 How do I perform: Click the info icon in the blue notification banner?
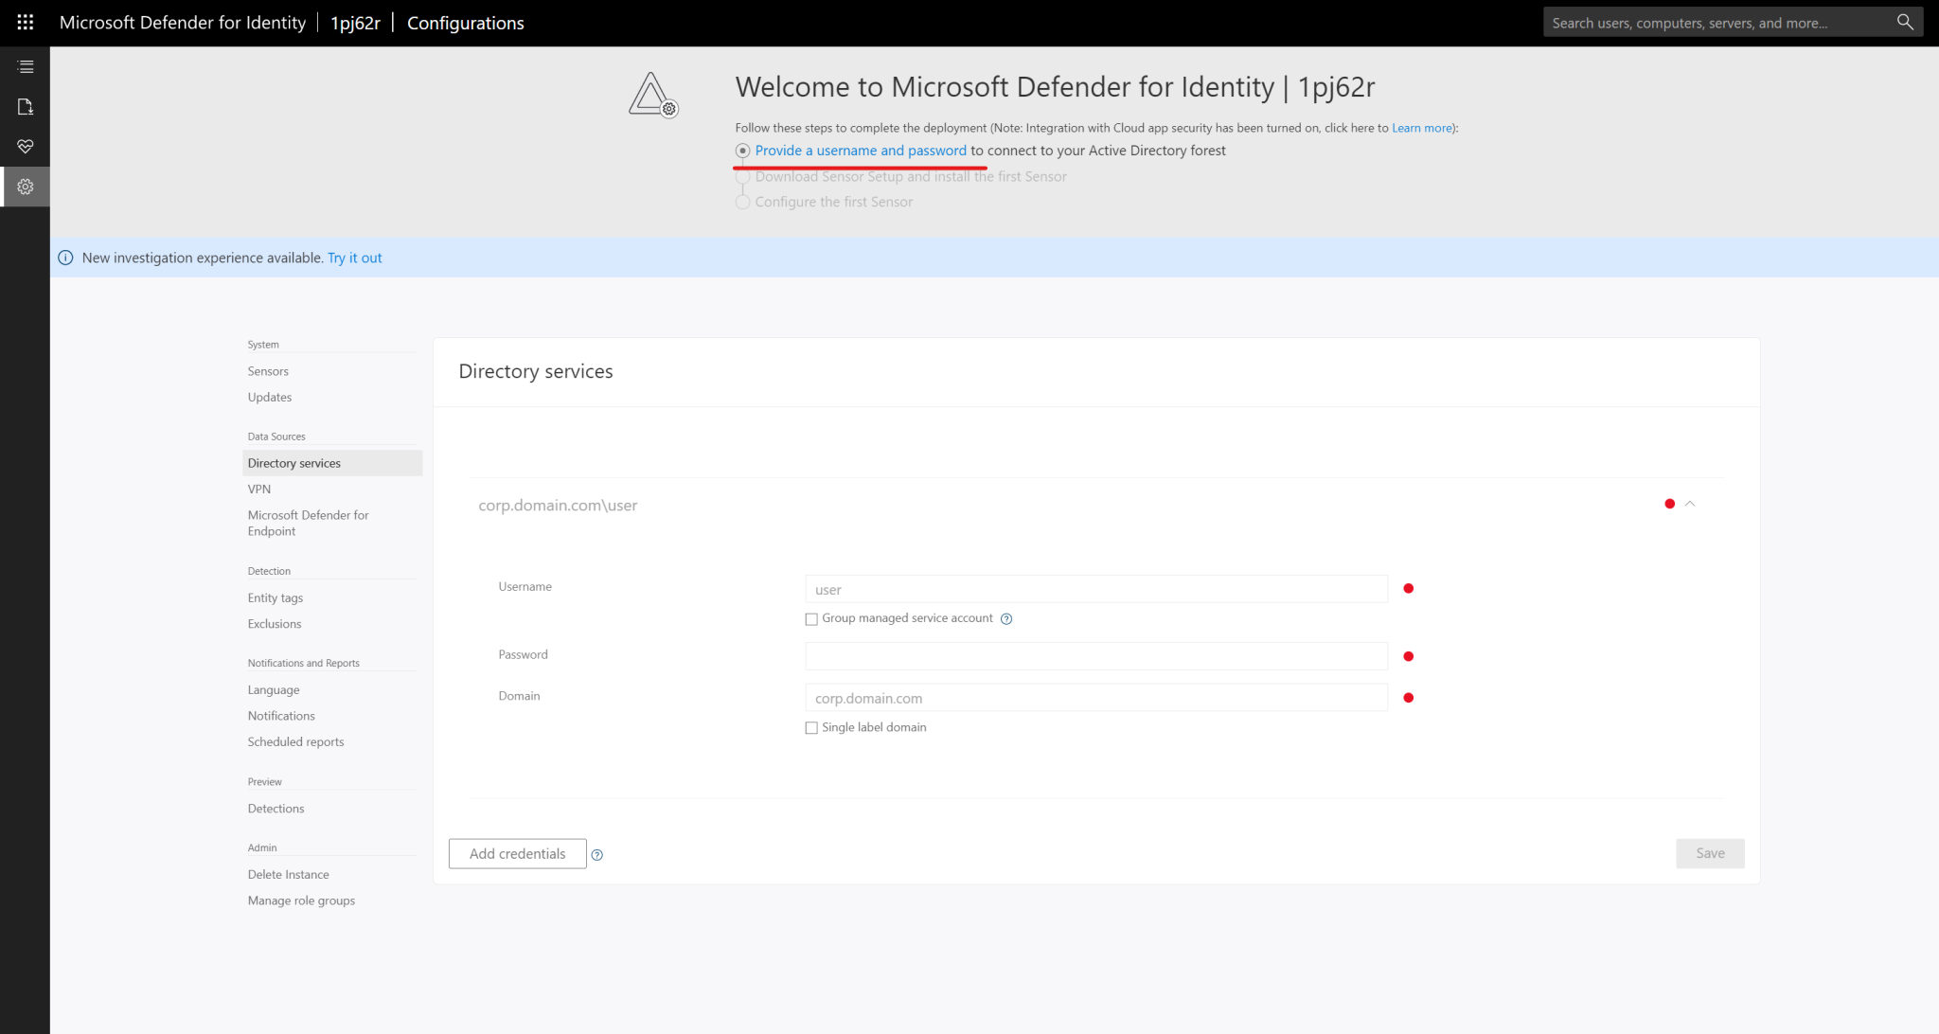coord(64,257)
